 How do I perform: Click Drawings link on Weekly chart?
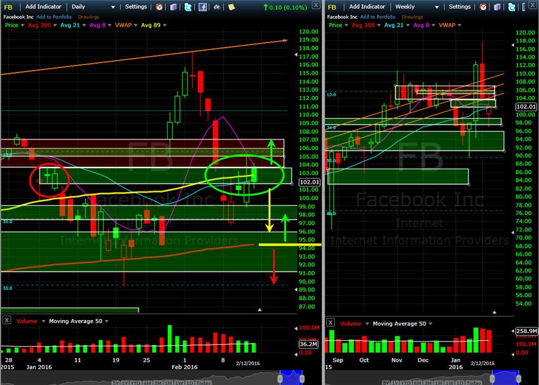[412, 17]
